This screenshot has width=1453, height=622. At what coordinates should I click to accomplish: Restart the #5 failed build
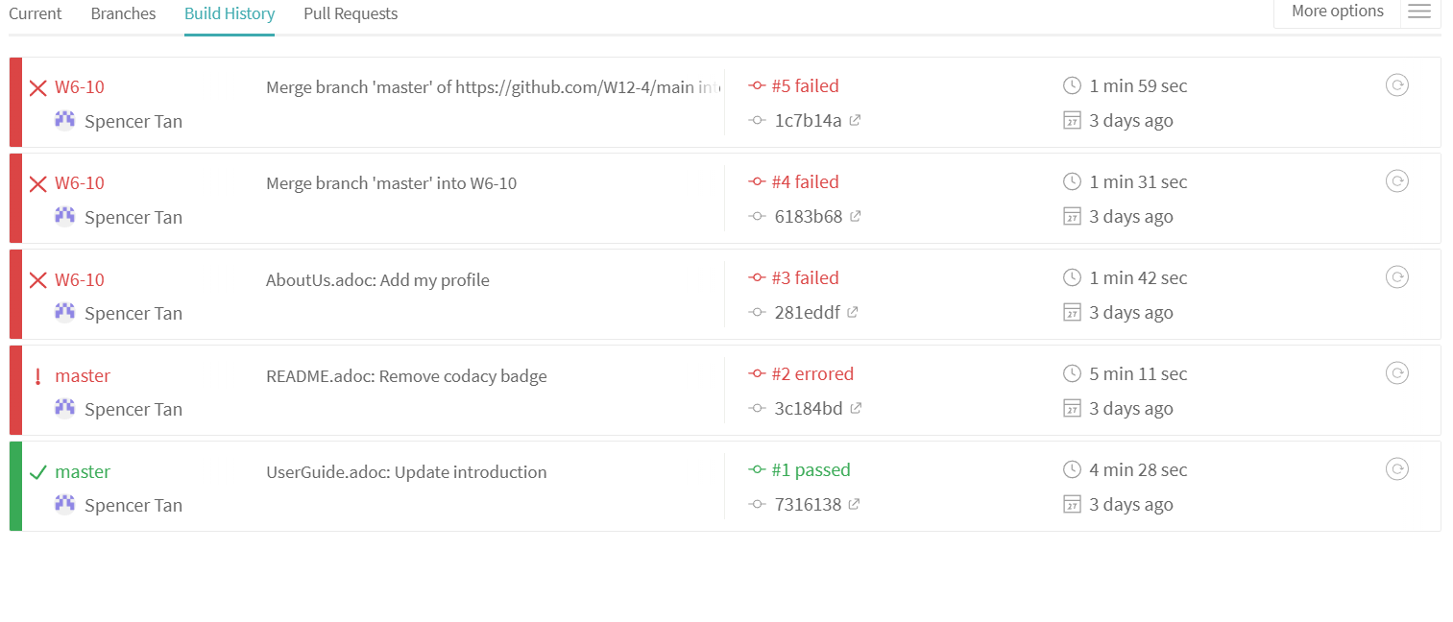[1397, 84]
